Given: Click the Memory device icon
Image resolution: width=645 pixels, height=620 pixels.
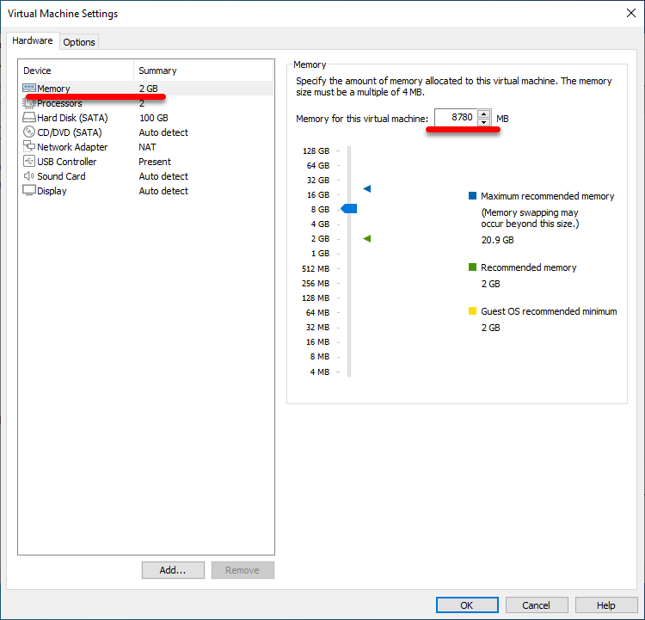Looking at the screenshot, I should click(x=28, y=88).
